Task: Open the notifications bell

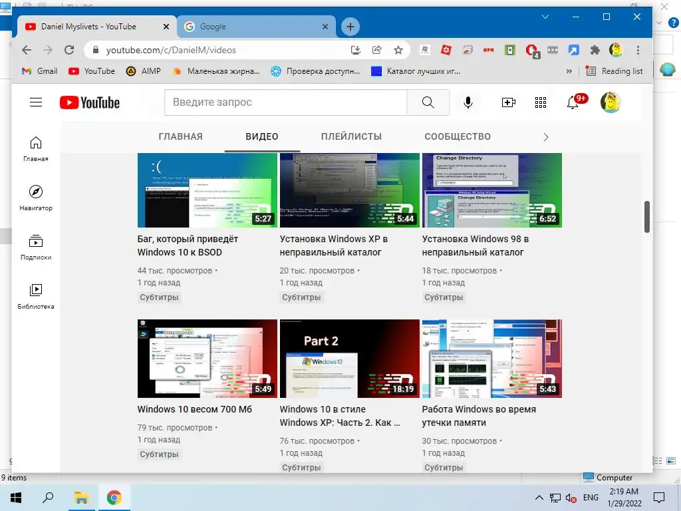Action: (573, 102)
